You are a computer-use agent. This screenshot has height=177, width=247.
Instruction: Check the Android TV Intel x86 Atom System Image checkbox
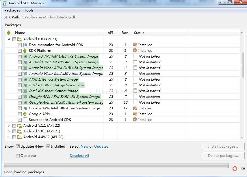pyautogui.click(x=20, y=62)
